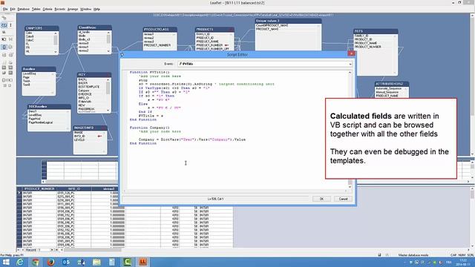Select the IMAGESINFO table title bar
This screenshot has width=475, height=267.
(x=90, y=128)
